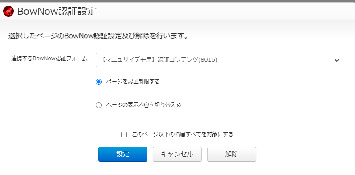Click the horizontal separator line above checkbox
This screenshot has width=355, height=175.
point(177,122)
